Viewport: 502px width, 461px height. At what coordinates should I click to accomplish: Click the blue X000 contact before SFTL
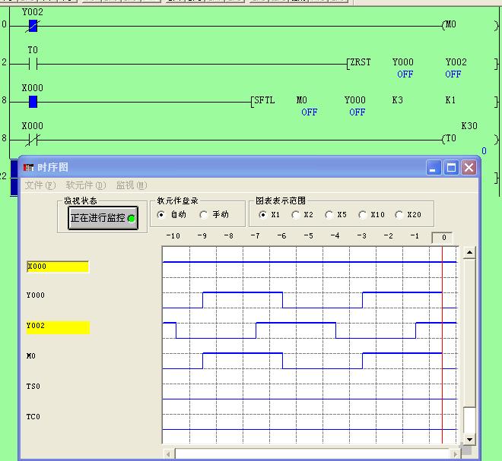coord(32,102)
